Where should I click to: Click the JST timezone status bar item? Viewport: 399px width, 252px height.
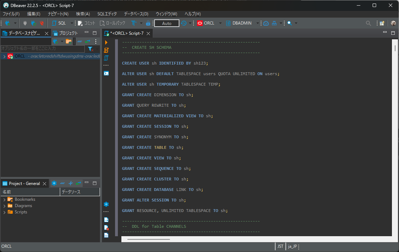pos(280,246)
